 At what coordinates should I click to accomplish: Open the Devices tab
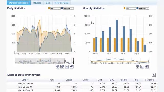click(37, 3)
